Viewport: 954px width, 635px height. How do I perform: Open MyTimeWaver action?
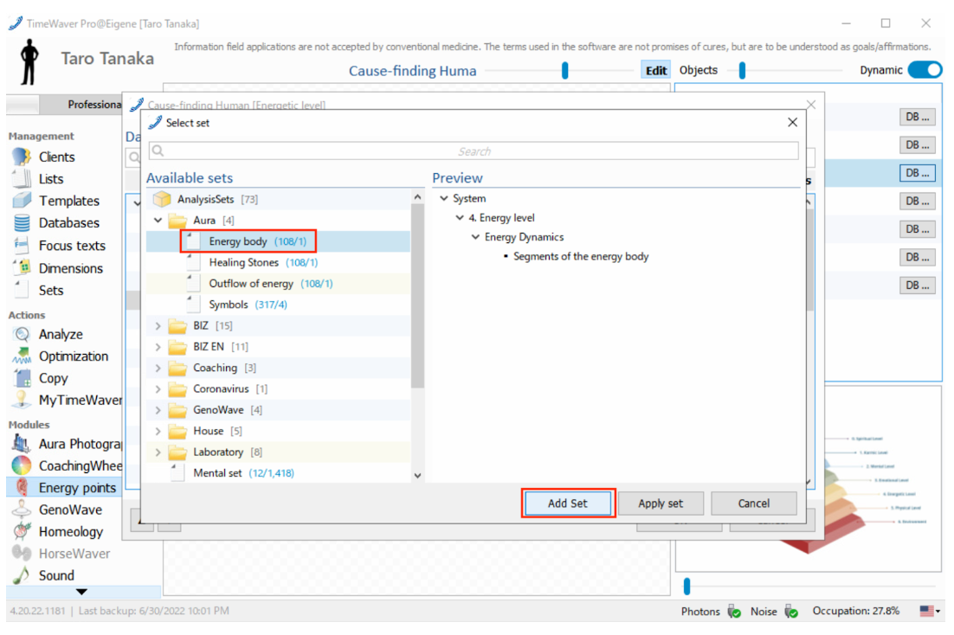click(x=80, y=400)
